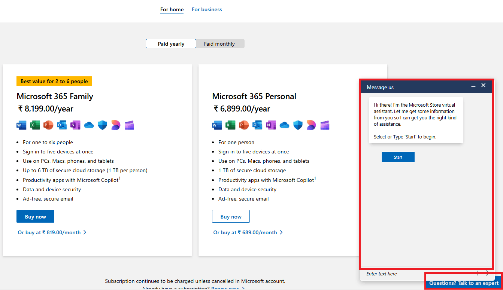503x290 pixels.
Task: Click the OneDrive cloud icon in Family plan
Action: tap(89, 125)
